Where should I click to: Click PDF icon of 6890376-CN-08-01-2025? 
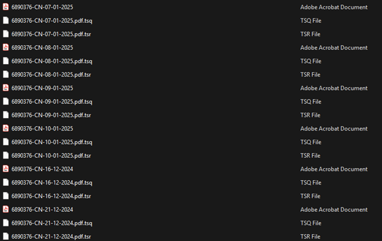point(6,47)
